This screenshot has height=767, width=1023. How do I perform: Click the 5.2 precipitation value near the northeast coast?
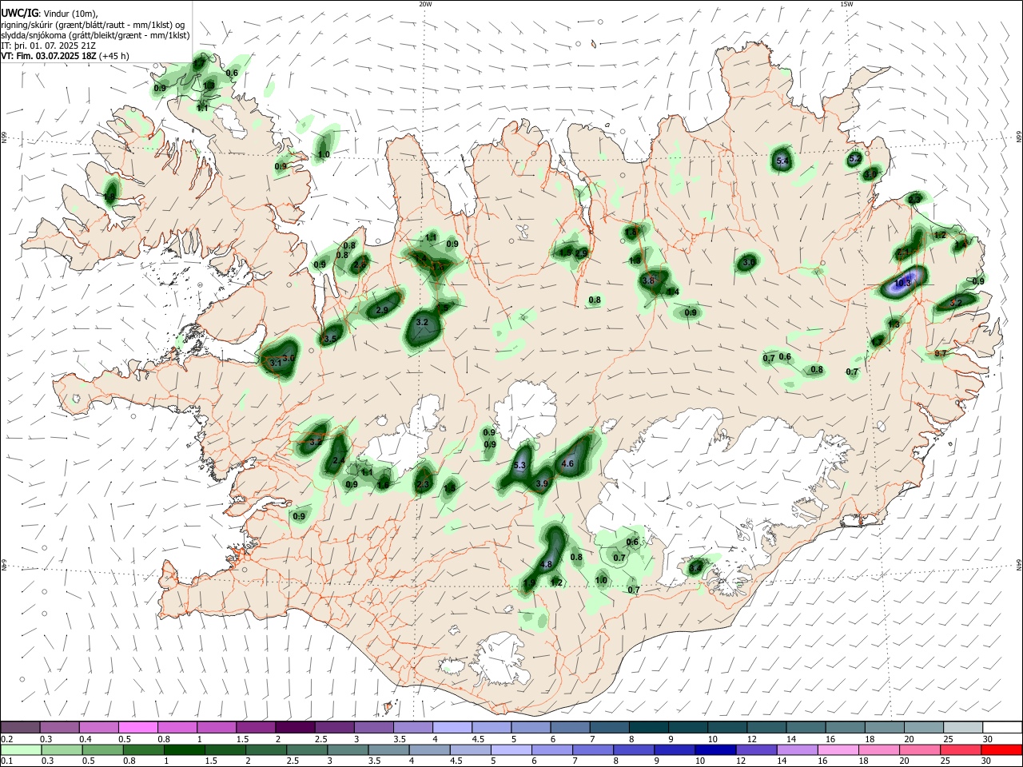(x=854, y=159)
